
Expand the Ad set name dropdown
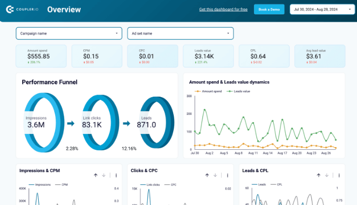point(180,33)
